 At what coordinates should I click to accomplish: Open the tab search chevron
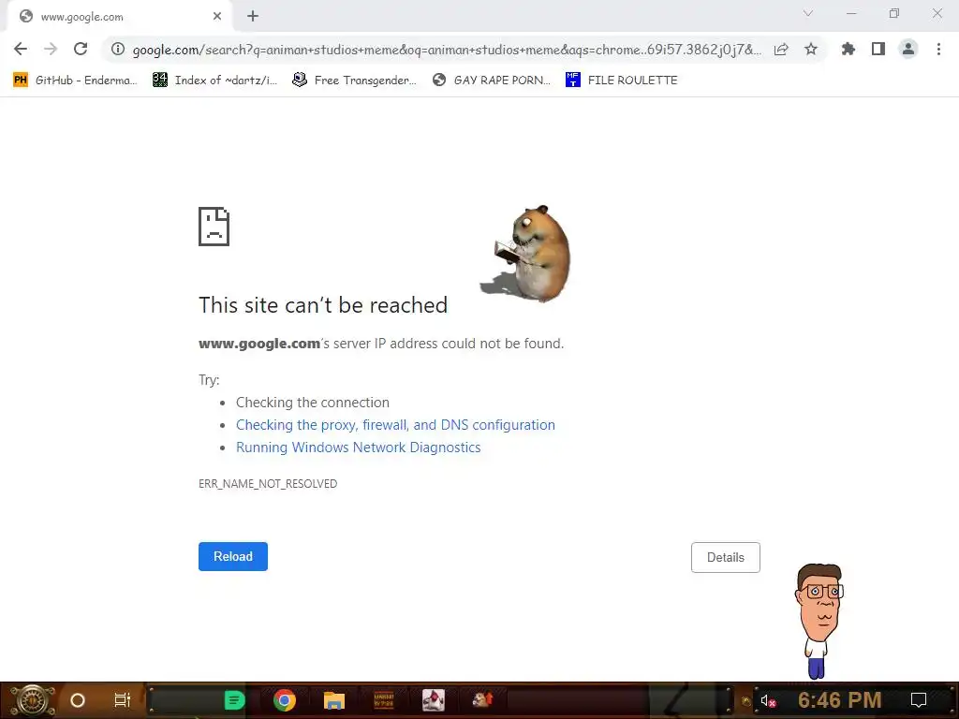[x=808, y=13]
